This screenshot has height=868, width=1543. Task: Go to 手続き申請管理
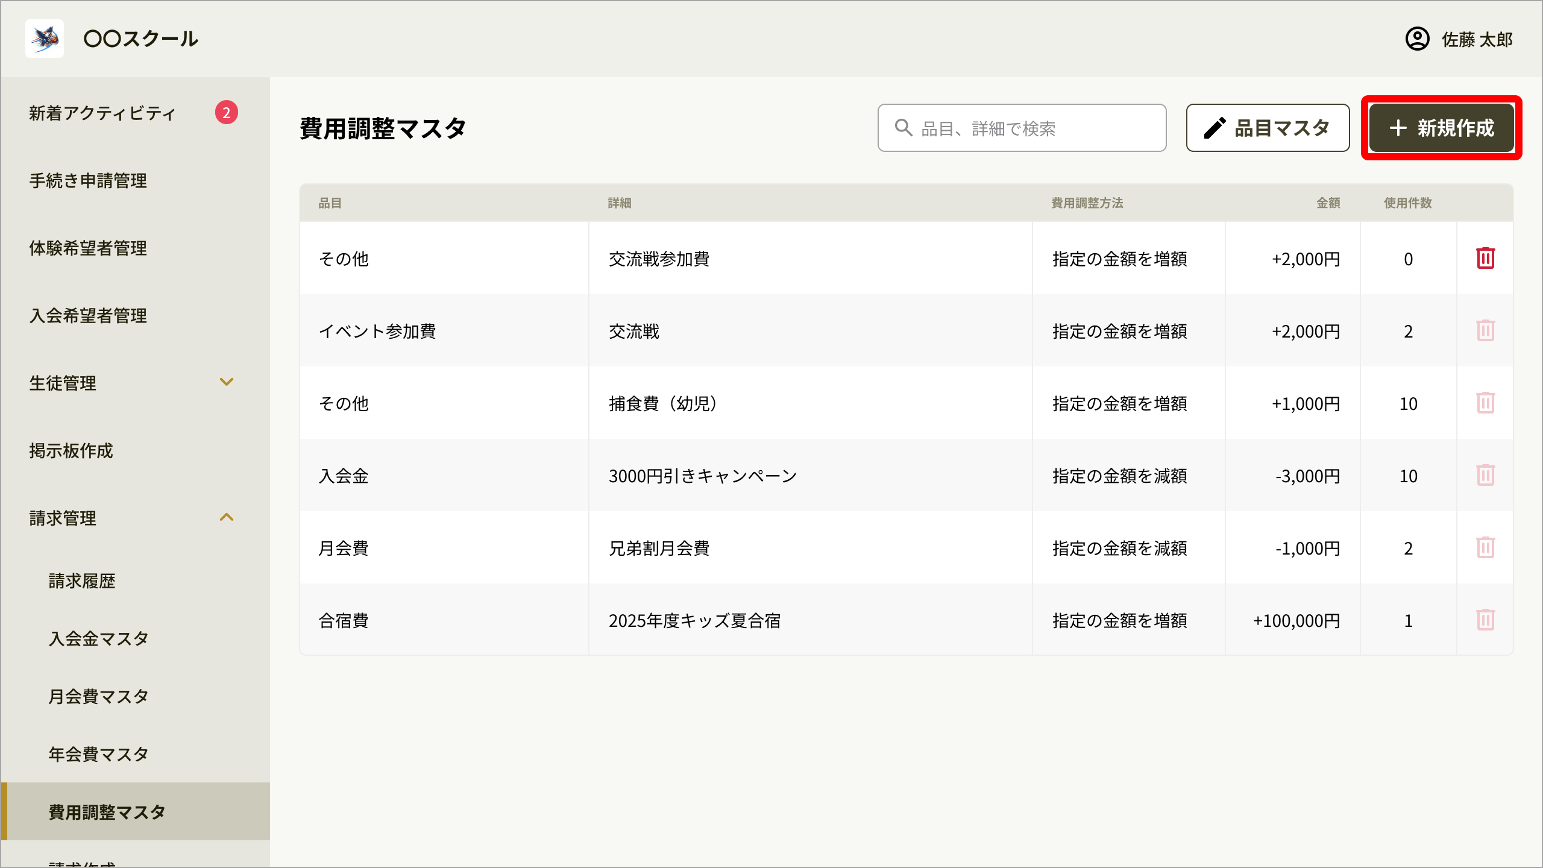click(88, 181)
